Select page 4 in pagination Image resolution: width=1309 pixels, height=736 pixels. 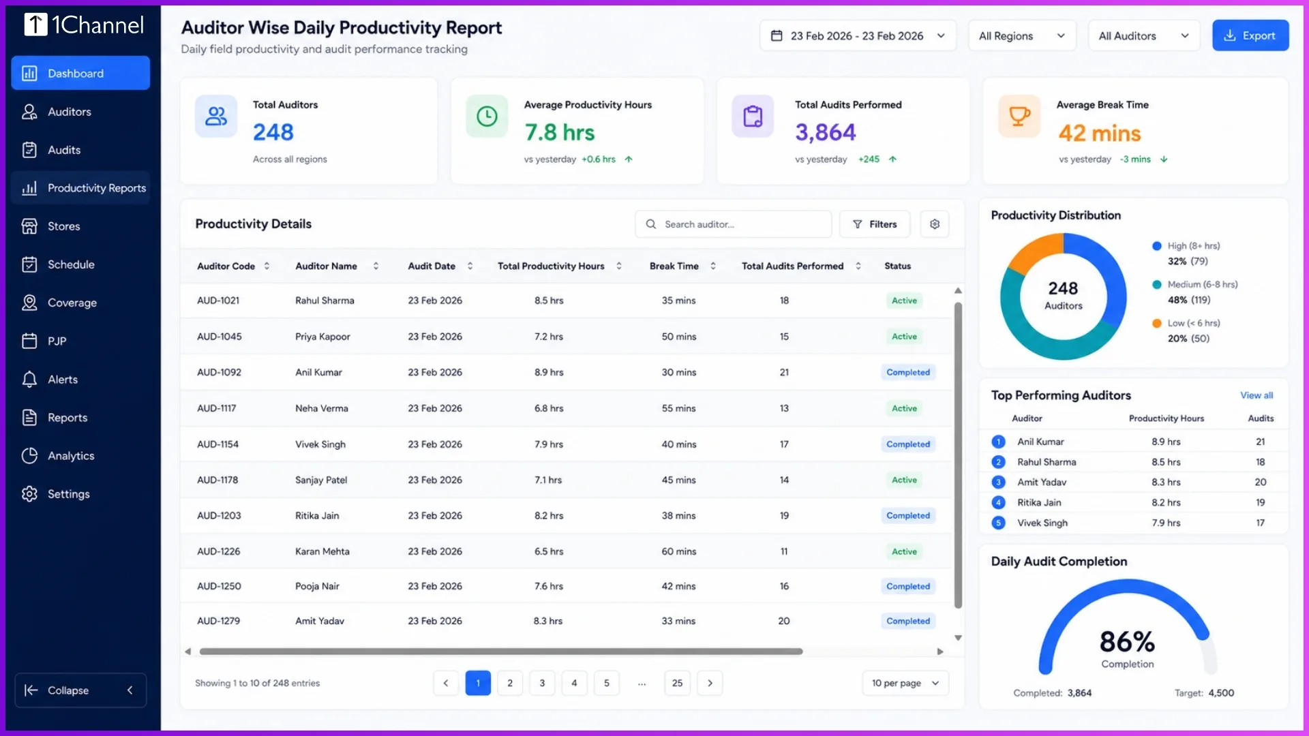(574, 683)
